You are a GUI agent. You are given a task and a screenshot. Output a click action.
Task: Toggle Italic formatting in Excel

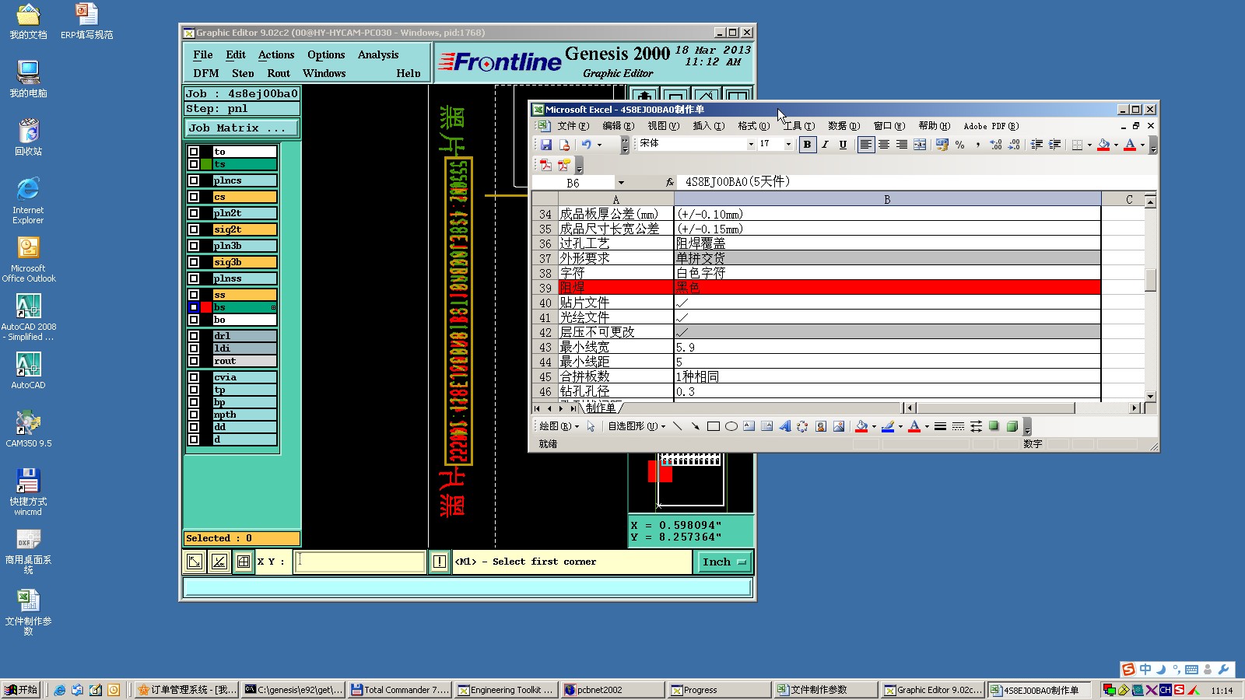pos(825,145)
